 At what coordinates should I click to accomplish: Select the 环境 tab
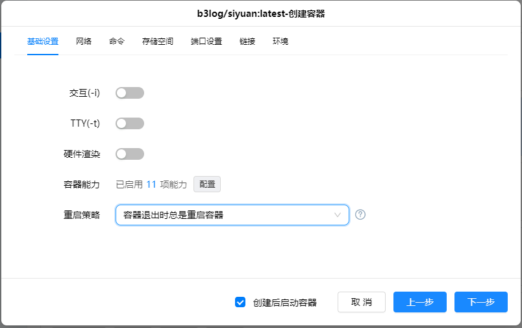(280, 42)
